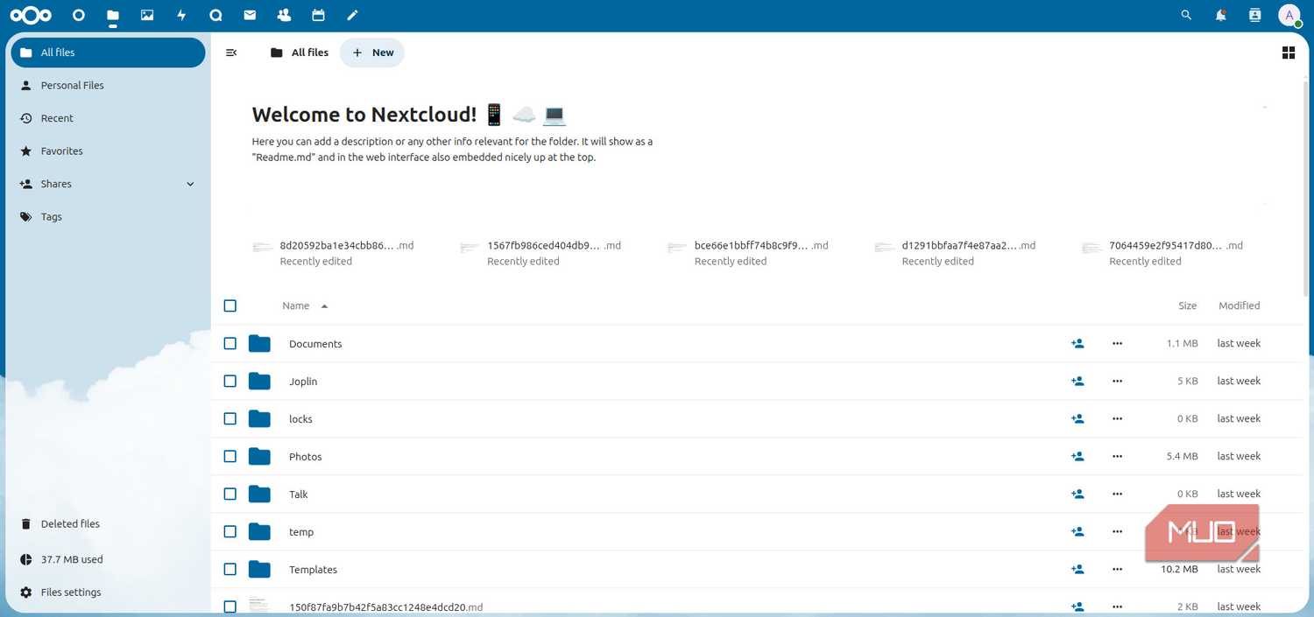This screenshot has width=1314, height=617.
Task: Click the All files breadcrumb
Action: point(300,53)
